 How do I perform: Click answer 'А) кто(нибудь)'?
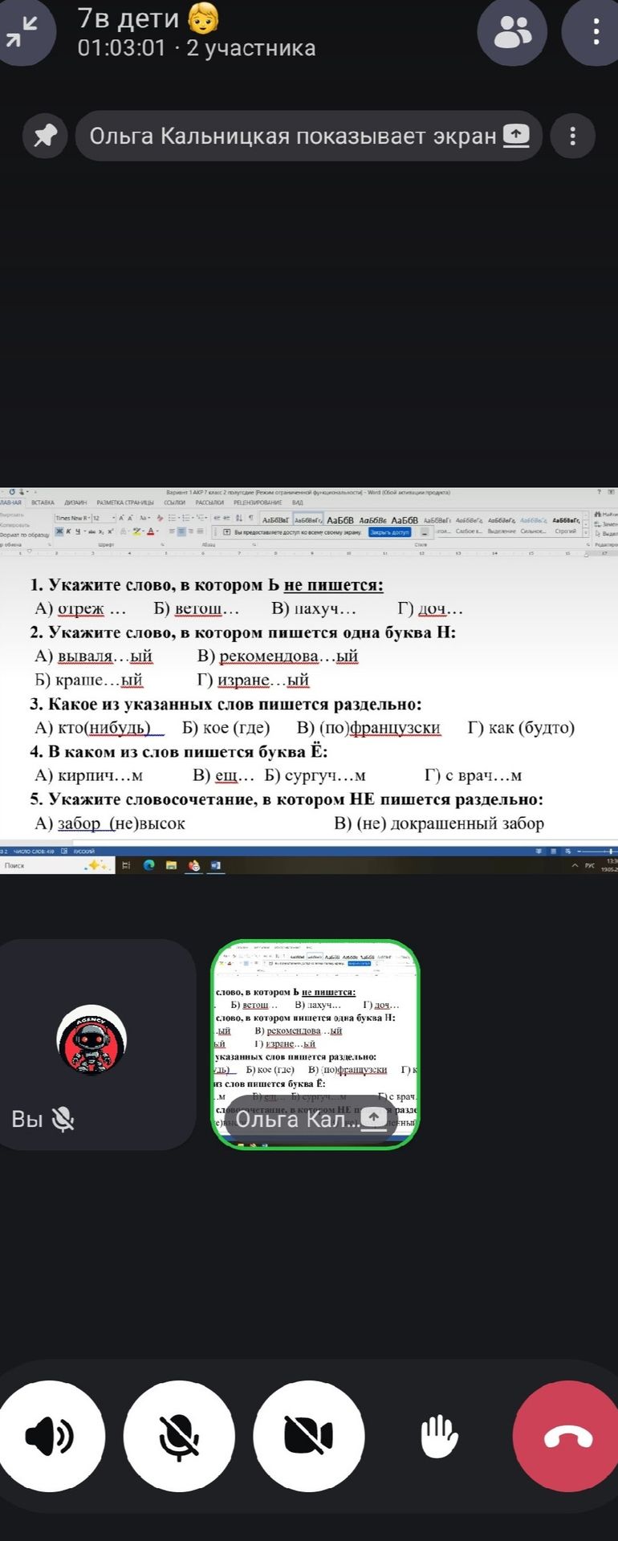click(x=100, y=728)
